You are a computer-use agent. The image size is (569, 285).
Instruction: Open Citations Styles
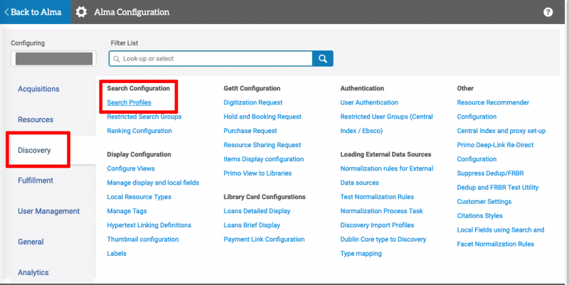[x=479, y=215]
